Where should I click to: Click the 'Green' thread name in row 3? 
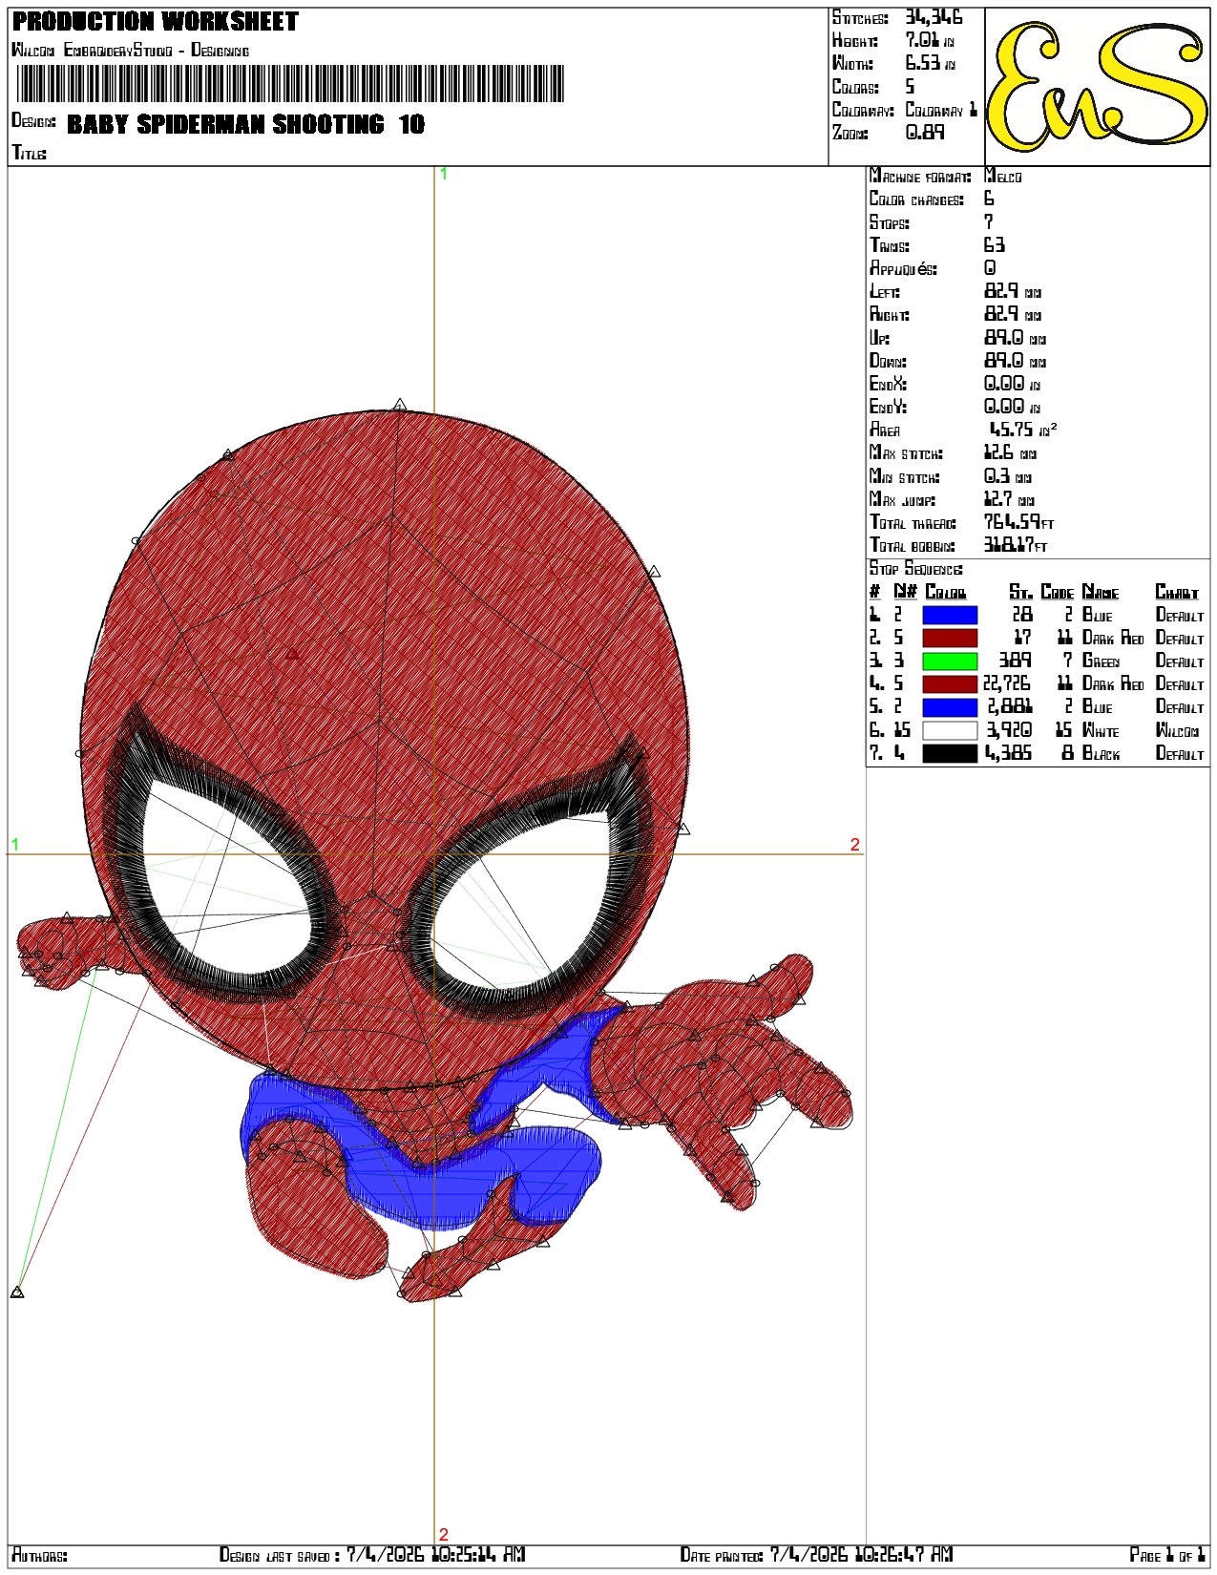coord(1101,661)
